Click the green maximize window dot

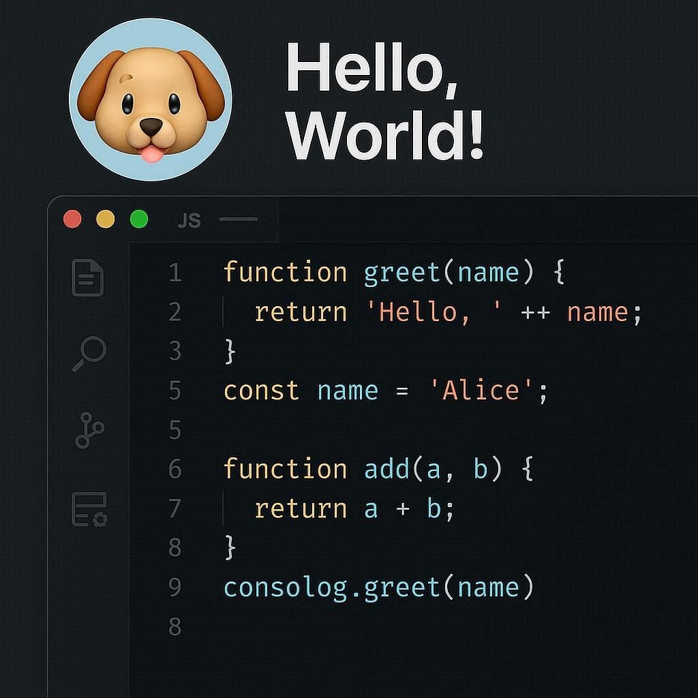click(139, 219)
